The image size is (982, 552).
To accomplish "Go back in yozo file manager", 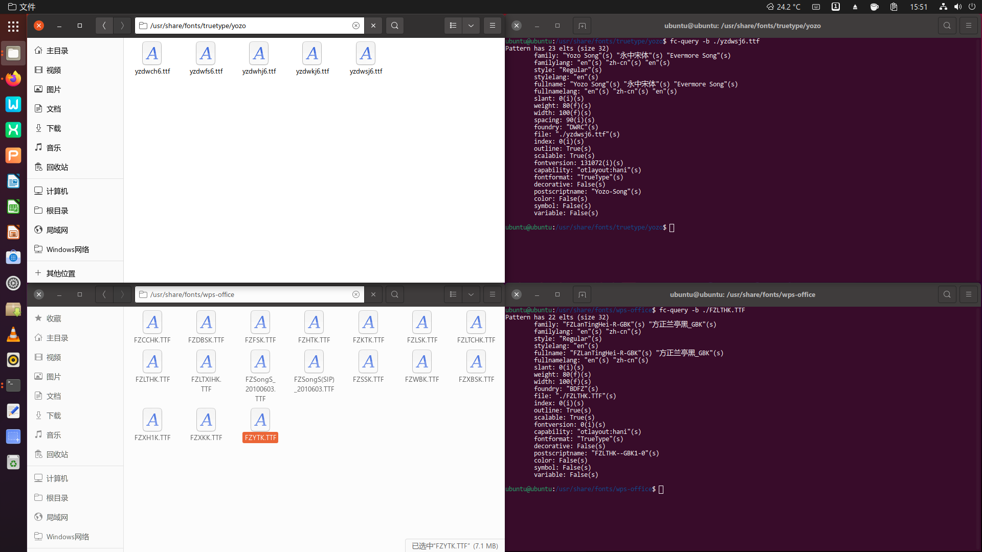I will pyautogui.click(x=104, y=26).
